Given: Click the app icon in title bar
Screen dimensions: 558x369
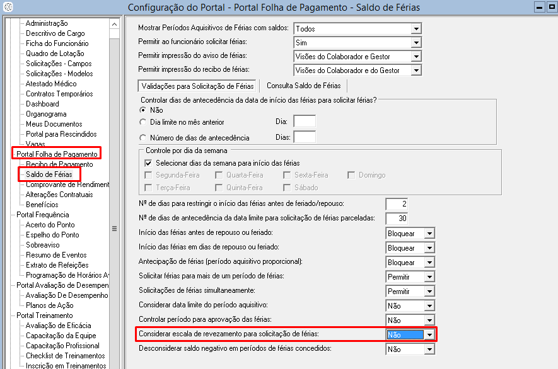Looking at the screenshot, I should click(8, 8).
